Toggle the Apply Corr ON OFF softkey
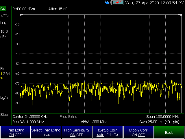The width and height of the screenshot is (185, 139). click(138, 132)
